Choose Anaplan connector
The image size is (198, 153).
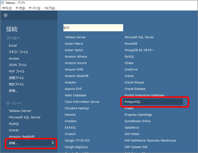pos(70,83)
